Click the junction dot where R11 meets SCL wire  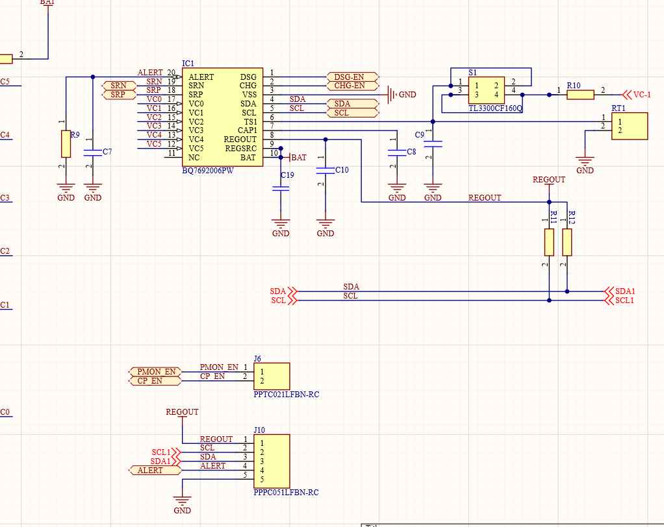click(549, 300)
